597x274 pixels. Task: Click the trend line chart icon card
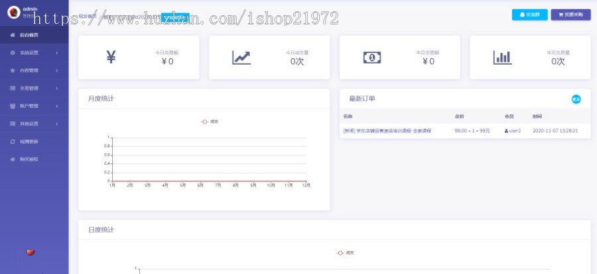(241, 58)
